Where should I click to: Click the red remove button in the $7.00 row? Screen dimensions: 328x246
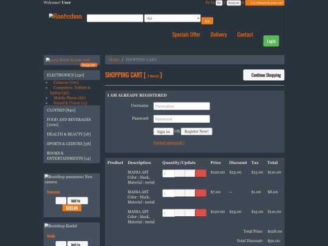click(x=201, y=193)
